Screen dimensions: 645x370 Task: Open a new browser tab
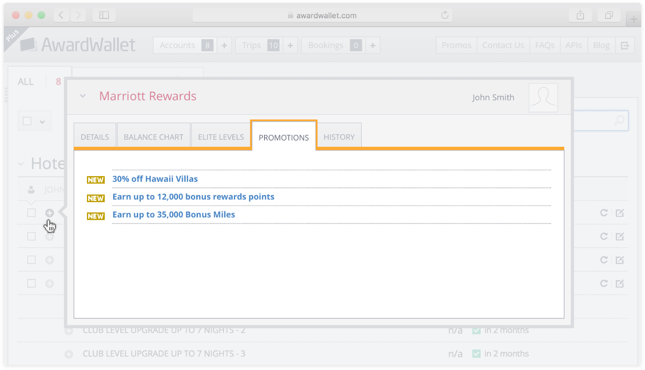coord(633,19)
